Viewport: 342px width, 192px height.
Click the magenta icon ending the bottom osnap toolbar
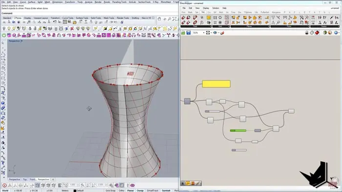[x=132, y=185]
